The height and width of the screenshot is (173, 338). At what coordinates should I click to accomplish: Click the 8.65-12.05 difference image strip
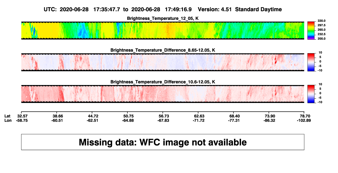click(163, 62)
